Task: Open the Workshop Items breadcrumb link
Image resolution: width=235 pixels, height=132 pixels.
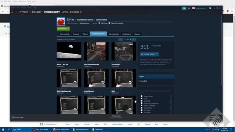Action: tap(85, 19)
